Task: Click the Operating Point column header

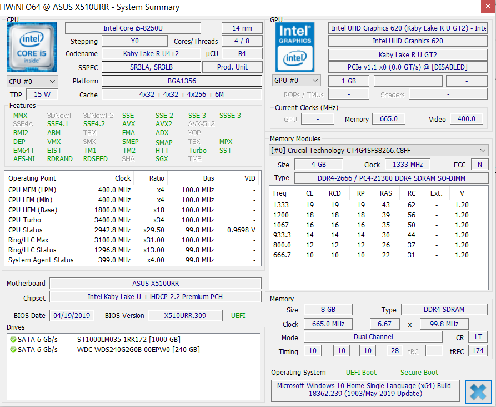Action: coord(44,178)
